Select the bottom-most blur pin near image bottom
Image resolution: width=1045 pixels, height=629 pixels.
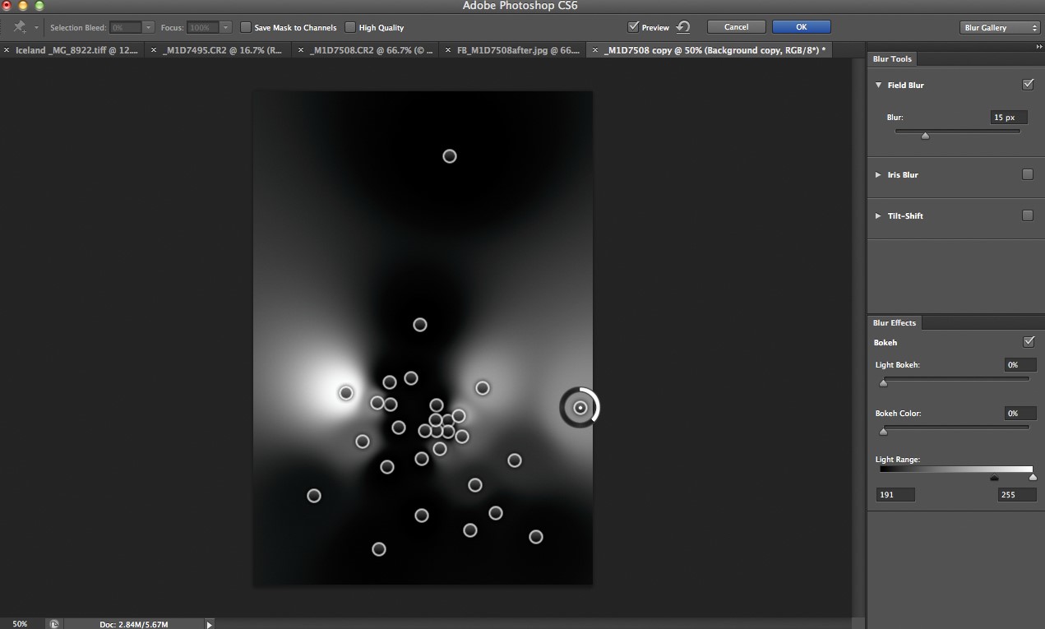pos(379,548)
